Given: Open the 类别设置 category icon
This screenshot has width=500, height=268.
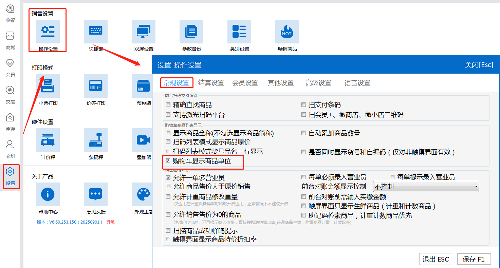Looking at the screenshot, I should pos(239,32).
